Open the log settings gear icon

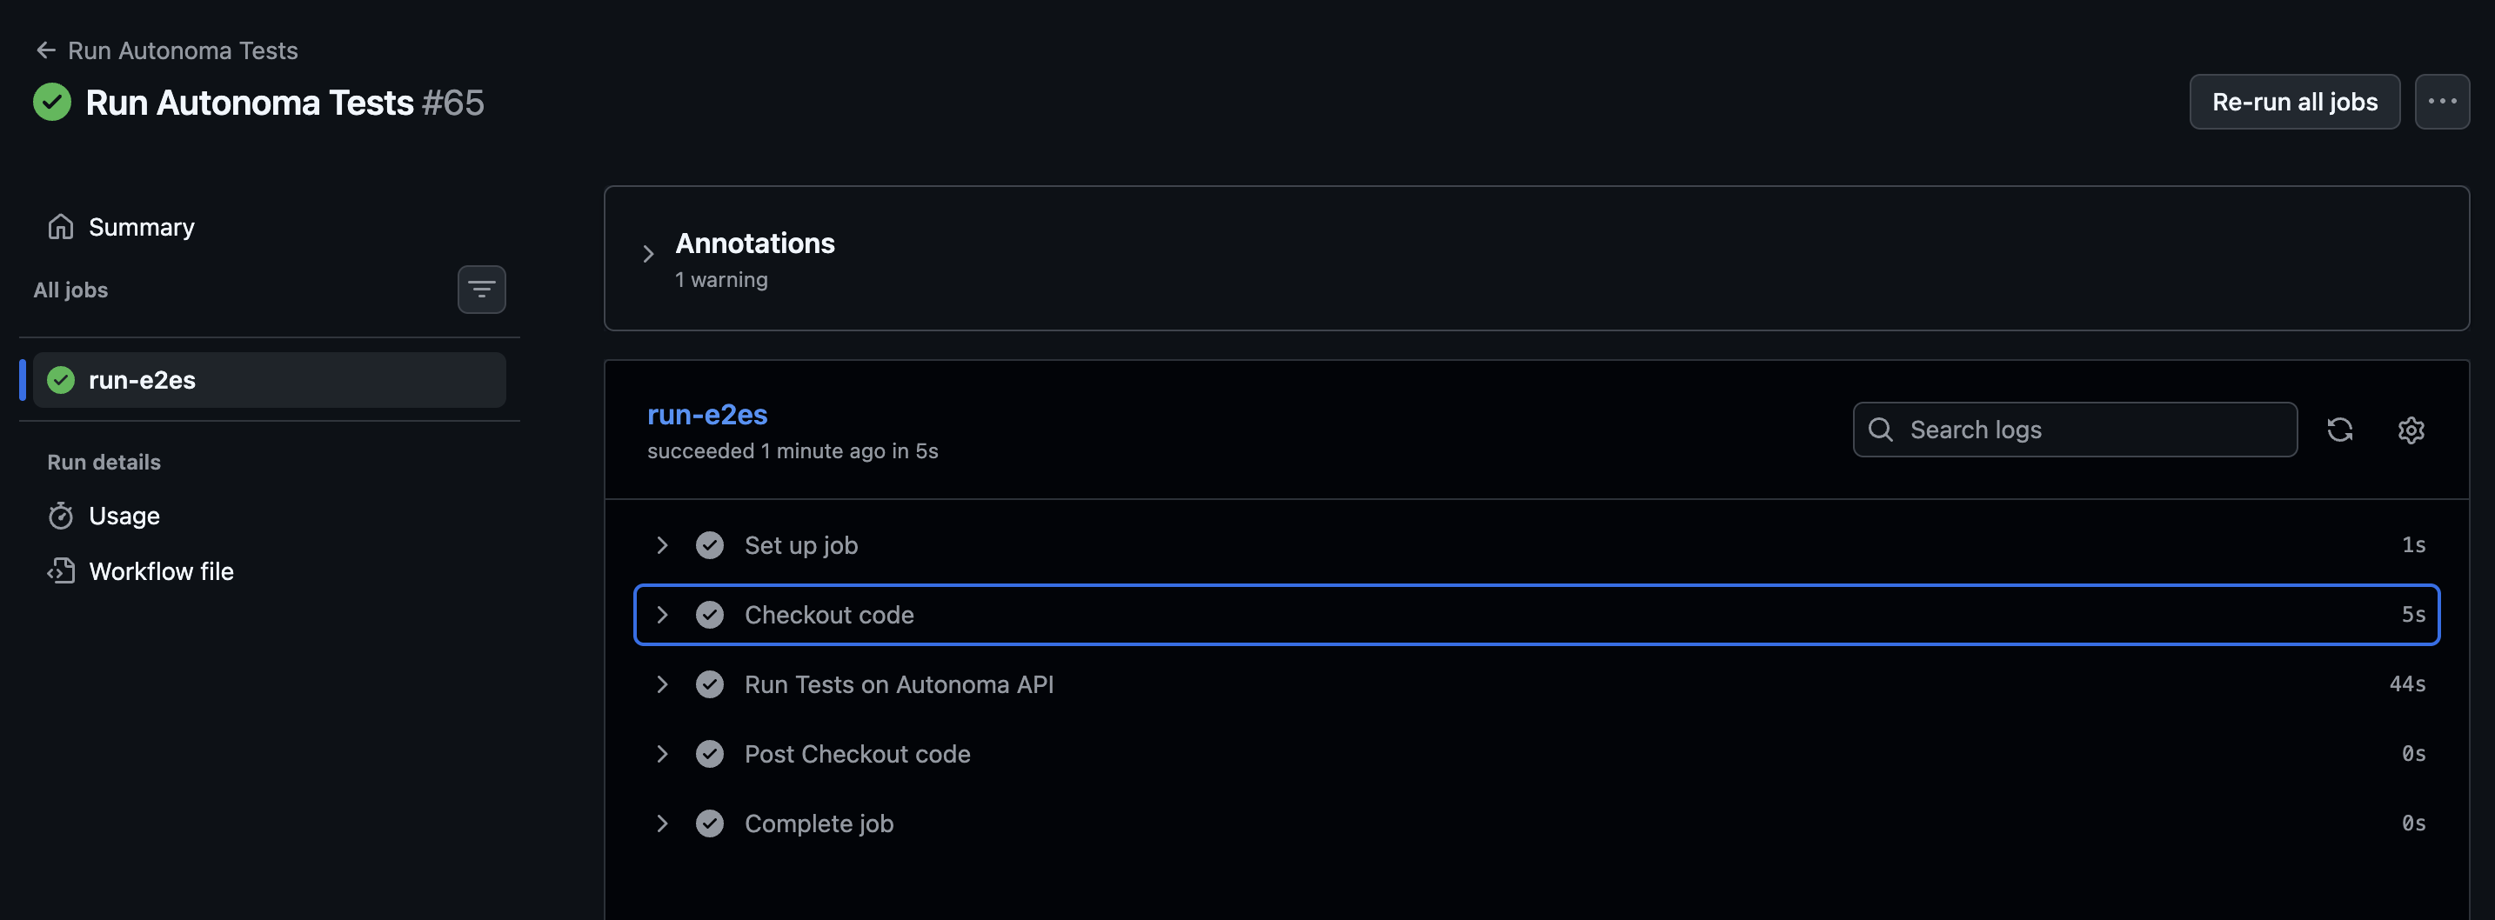tap(2411, 430)
